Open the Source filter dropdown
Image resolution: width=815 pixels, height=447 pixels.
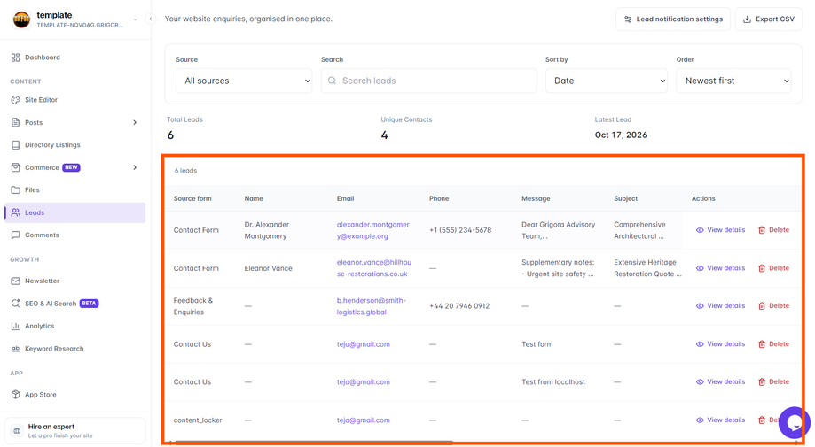(x=244, y=81)
